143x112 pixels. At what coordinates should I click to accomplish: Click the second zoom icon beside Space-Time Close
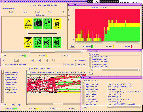pos(19,105)
